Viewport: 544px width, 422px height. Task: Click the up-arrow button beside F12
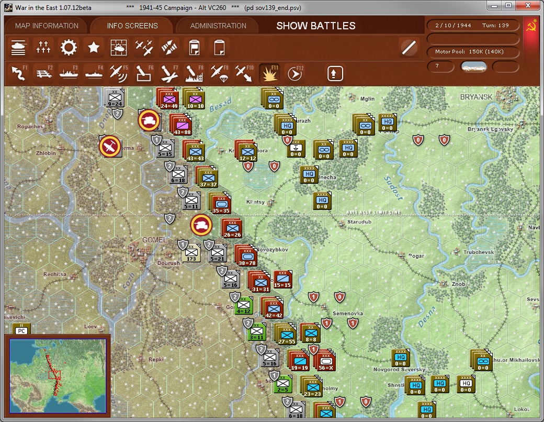[x=335, y=73]
